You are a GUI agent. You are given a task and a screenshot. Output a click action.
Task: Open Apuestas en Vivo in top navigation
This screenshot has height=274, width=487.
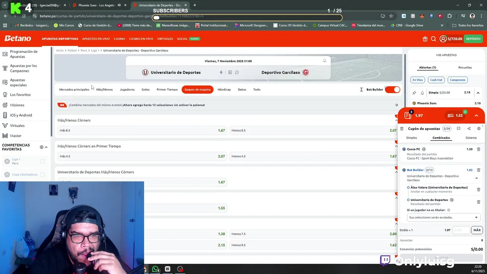pyautogui.click(x=96, y=39)
